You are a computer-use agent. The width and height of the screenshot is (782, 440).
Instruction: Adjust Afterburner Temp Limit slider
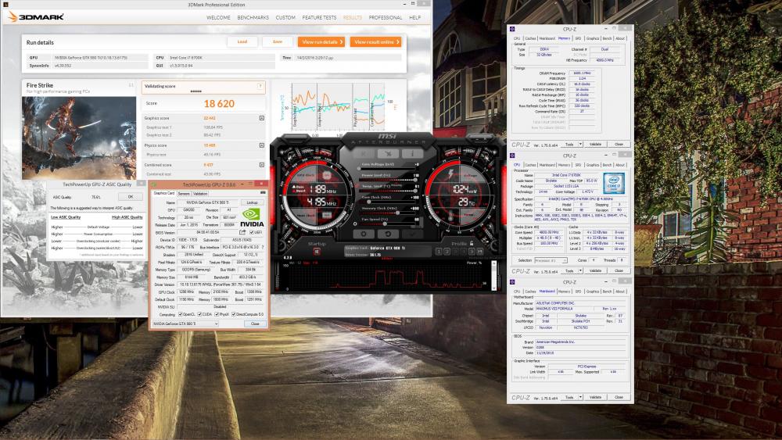pos(388,191)
